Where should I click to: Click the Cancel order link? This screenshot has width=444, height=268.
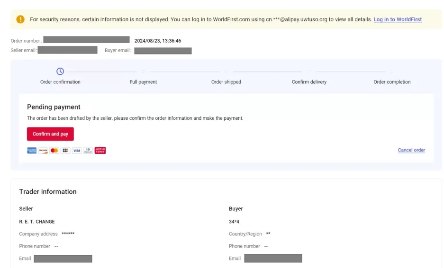click(x=411, y=150)
